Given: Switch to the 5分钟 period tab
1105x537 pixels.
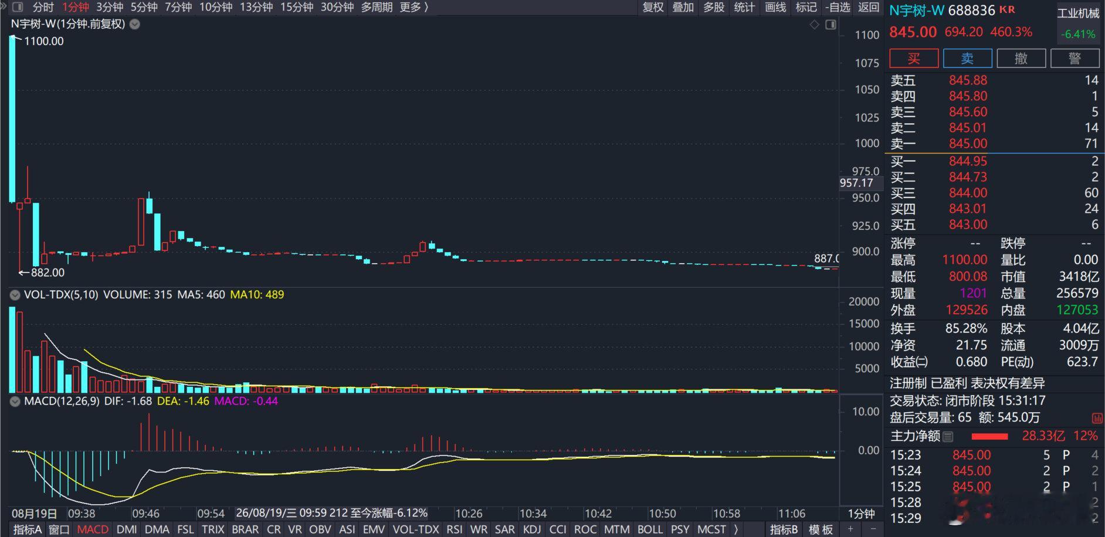Looking at the screenshot, I should click(144, 7).
